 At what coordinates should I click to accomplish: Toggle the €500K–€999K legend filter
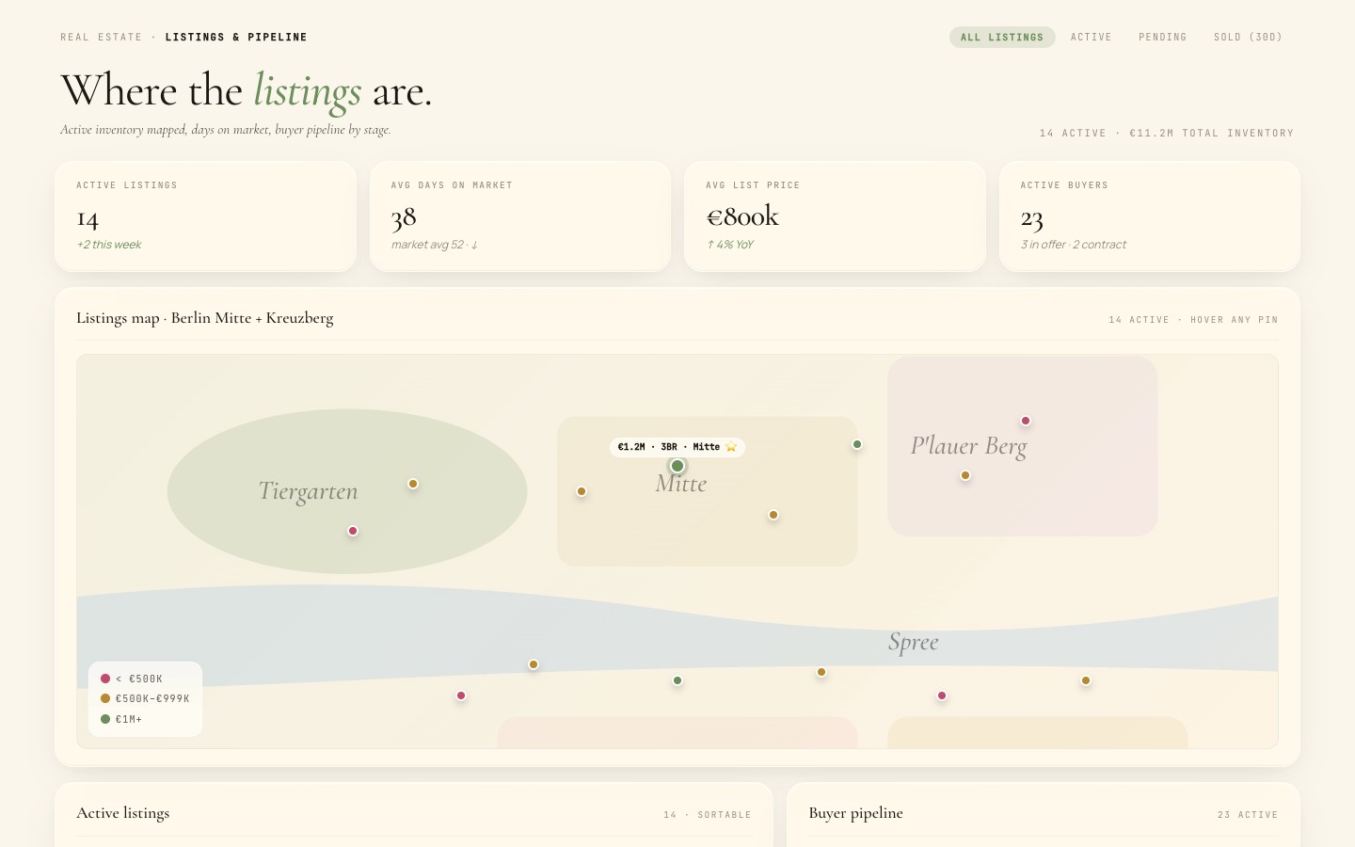point(146,698)
